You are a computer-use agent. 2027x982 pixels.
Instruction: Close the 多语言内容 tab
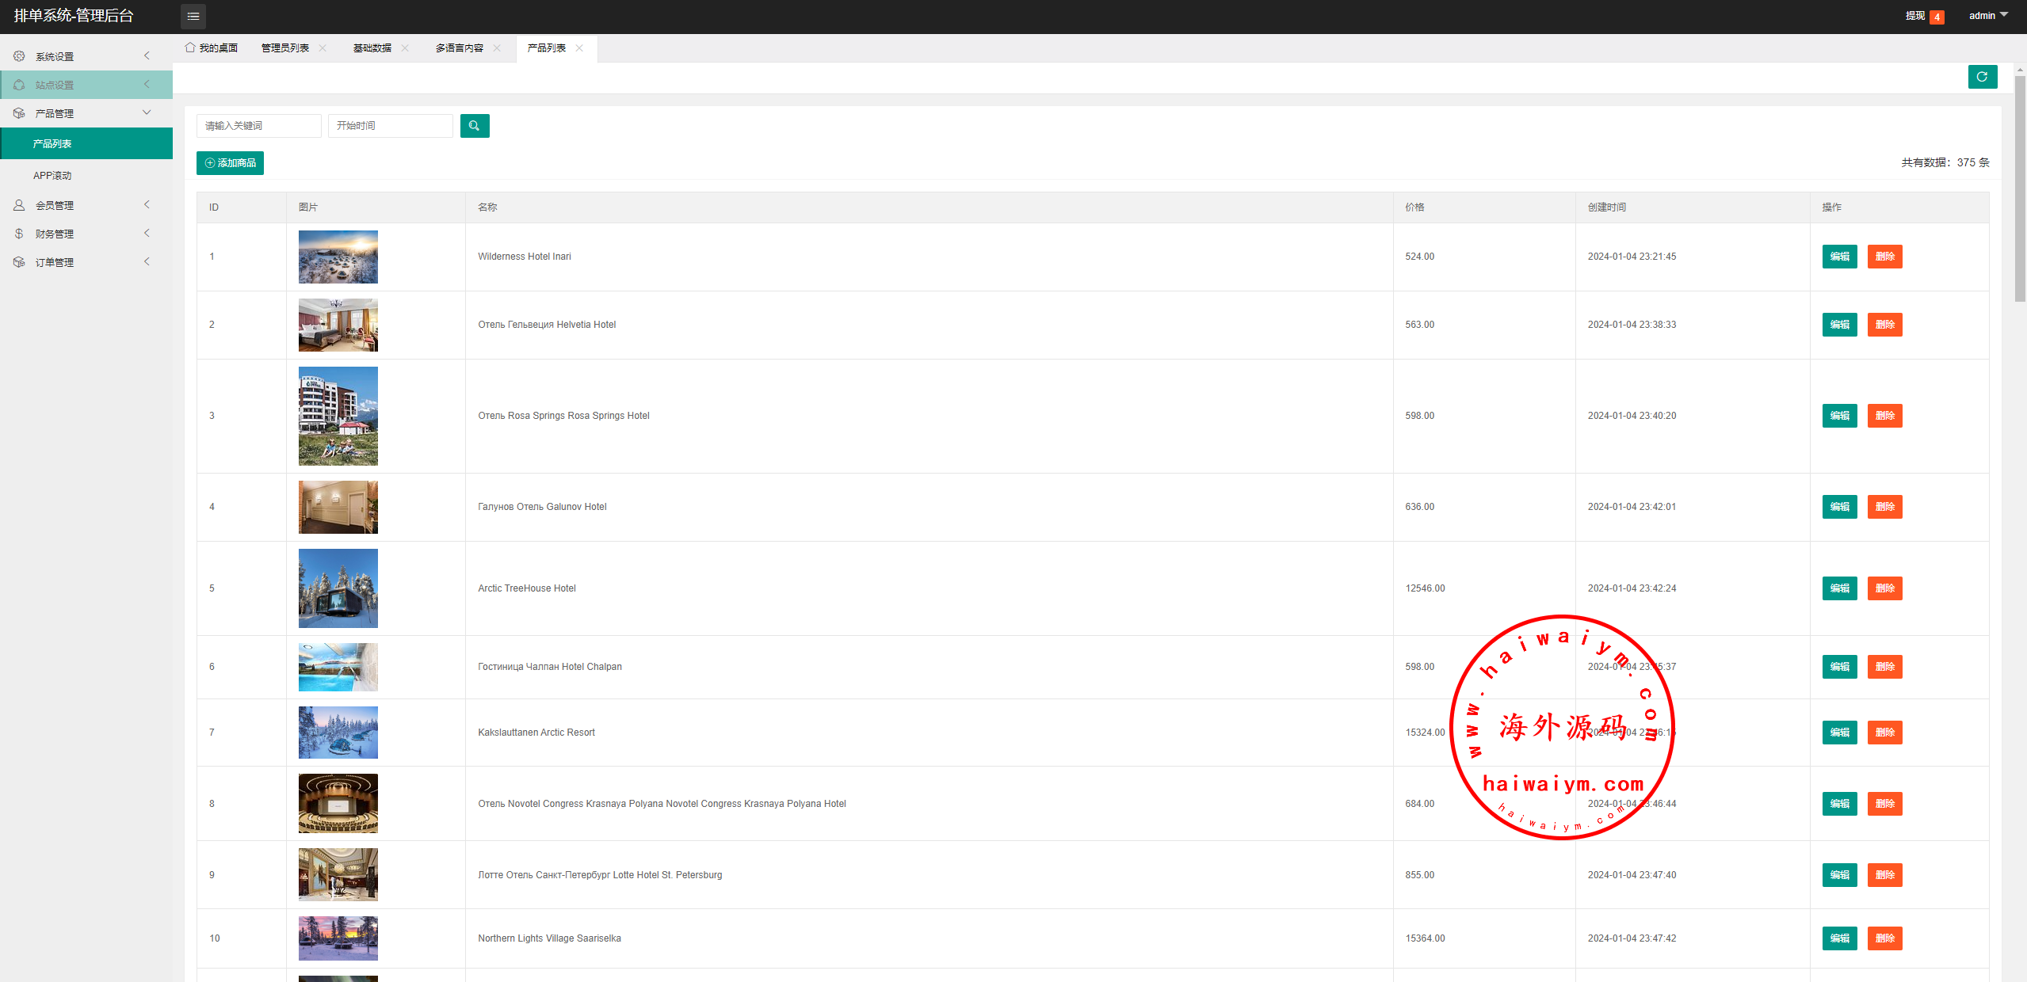point(497,48)
